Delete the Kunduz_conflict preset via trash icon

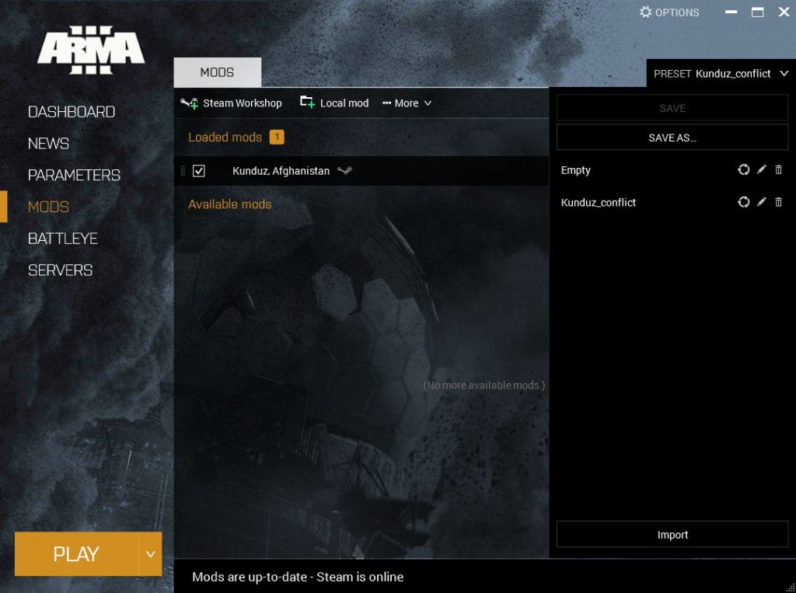click(778, 202)
